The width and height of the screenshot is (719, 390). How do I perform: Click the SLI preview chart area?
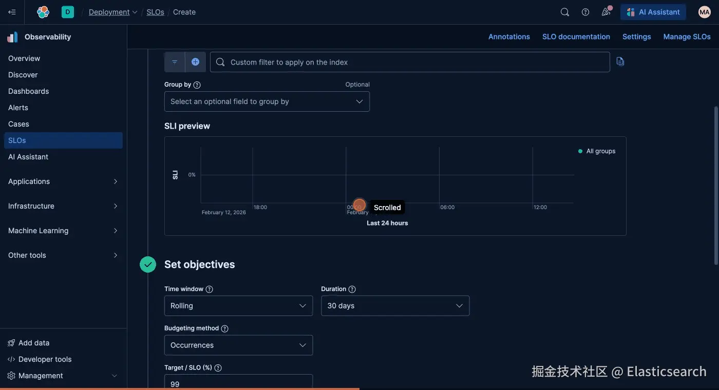pyautogui.click(x=395, y=186)
